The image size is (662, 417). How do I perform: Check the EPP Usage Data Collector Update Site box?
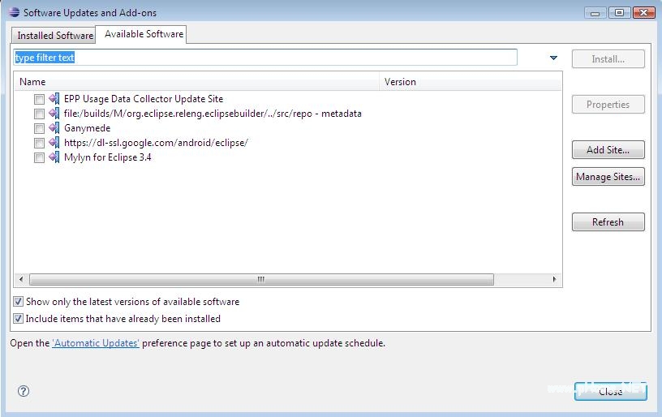tap(39, 99)
